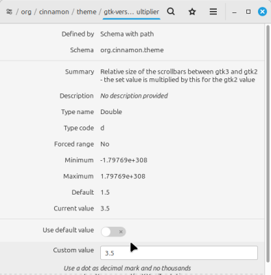Viewport: 271px width, 275px height.
Task: Navigate to the theme path segment
Action: tap(86, 12)
